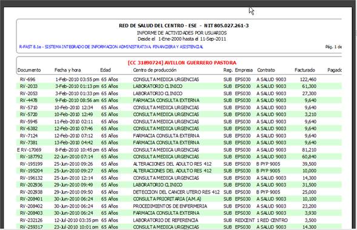Select document number RV-208402
The height and width of the screenshot is (230, 357).
pos(31,206)
